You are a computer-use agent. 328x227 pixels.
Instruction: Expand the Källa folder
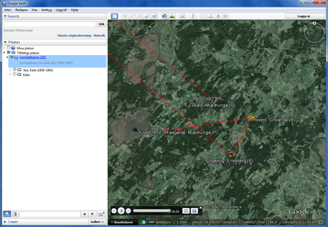(10, 74)
